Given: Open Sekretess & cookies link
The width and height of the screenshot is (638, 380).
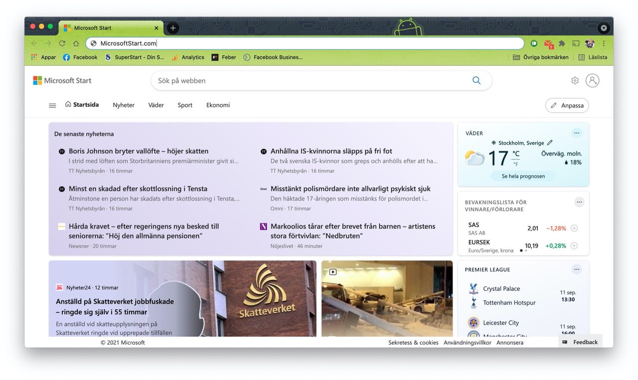Looking at the screenshot, I should pos(413,343).
